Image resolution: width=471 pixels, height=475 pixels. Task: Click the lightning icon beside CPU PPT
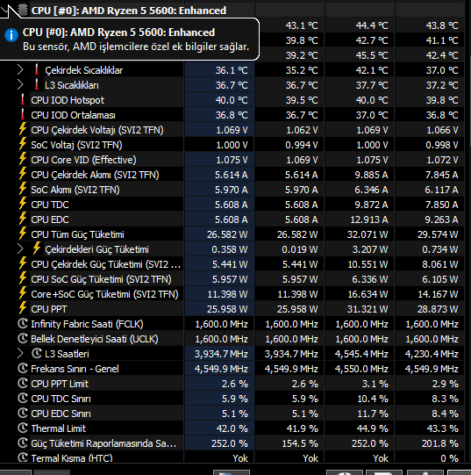point(23,308)
